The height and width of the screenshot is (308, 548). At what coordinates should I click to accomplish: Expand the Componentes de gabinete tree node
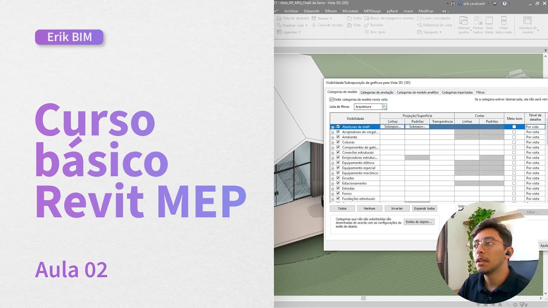click(x=333, y=148)
